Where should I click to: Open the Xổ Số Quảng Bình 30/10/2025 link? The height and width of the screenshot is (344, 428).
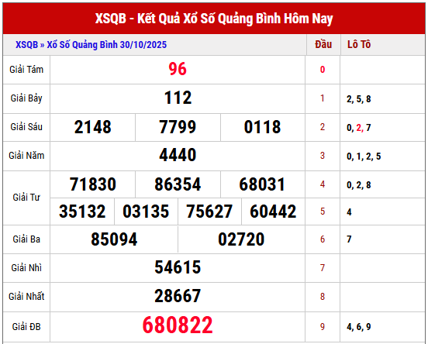coord(107,45)
